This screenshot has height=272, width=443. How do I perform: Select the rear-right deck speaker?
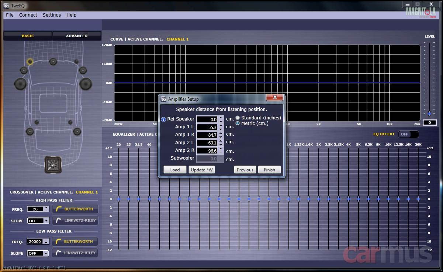click(x=77, y=131)
